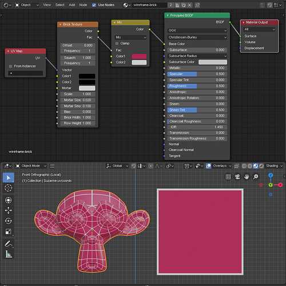Image resolution: width=286 pixels, height=286 pixels.
Task: Click the Mix node Color1 magenta swatch
Action: [x=139, y=57]
